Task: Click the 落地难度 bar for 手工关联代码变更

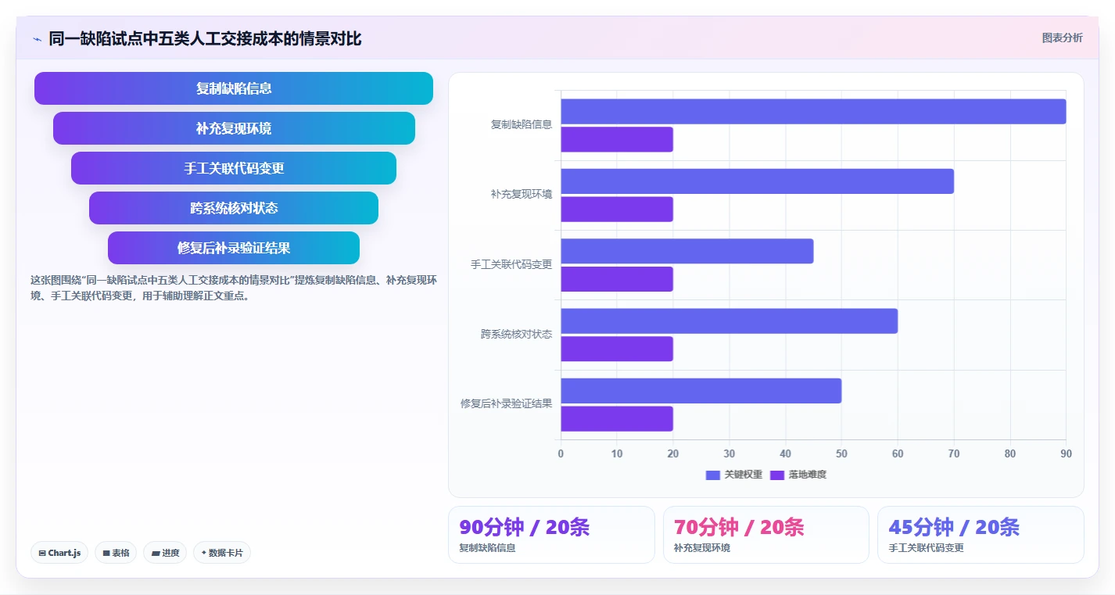Action: (x=617, y=279)
